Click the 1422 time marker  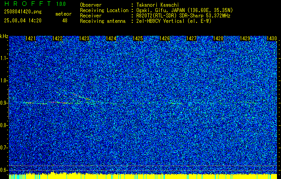tap(57, 38)
